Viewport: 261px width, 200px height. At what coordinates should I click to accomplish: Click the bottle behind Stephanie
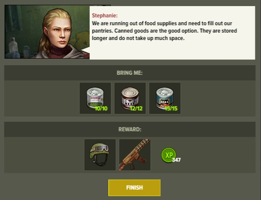13,46
